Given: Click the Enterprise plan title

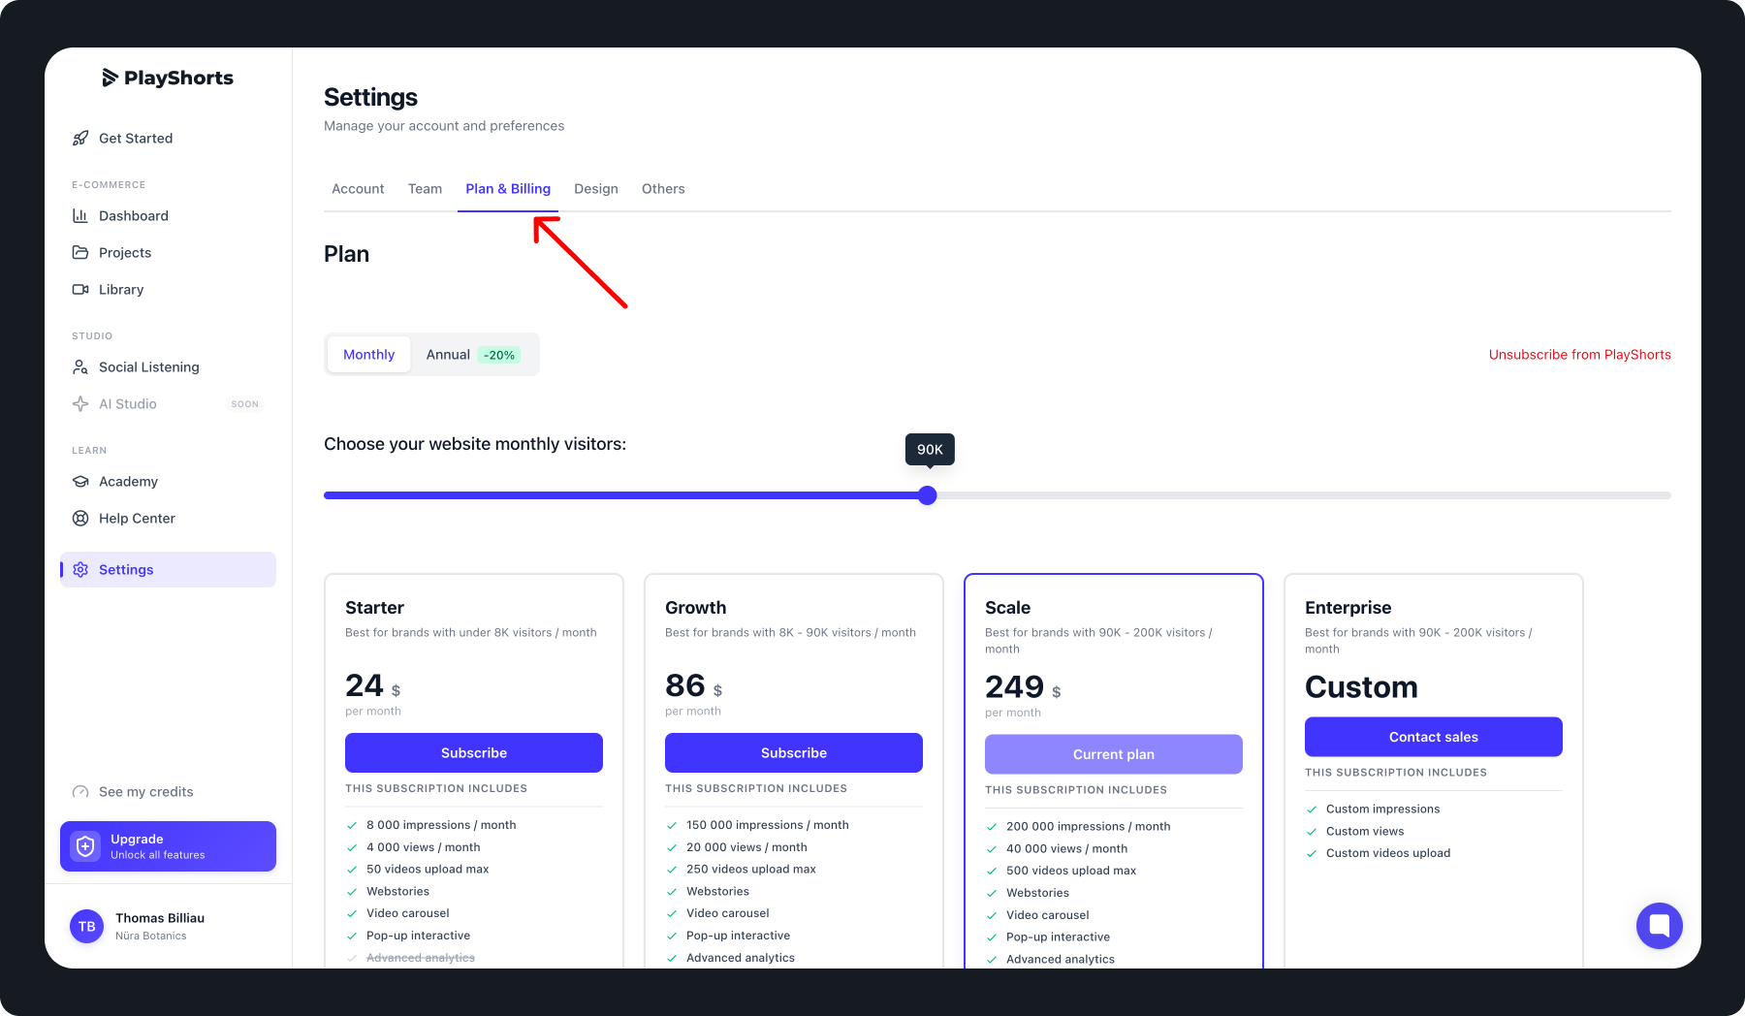Looking at the screenshot, I should [1348, 608].
